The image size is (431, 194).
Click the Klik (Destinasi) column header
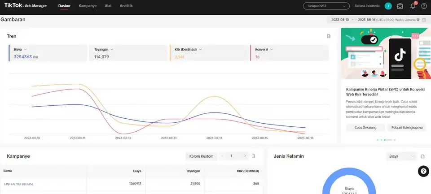point(248,171)
